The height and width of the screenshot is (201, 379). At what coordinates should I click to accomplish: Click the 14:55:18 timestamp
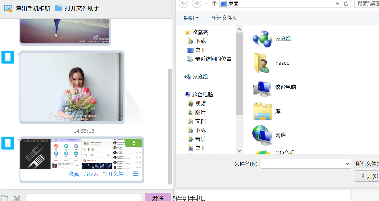[84, 131]
